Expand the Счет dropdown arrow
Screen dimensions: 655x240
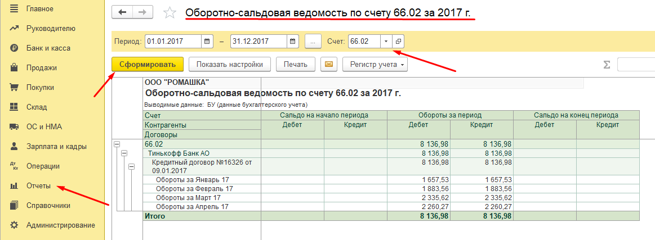(386, 41)
